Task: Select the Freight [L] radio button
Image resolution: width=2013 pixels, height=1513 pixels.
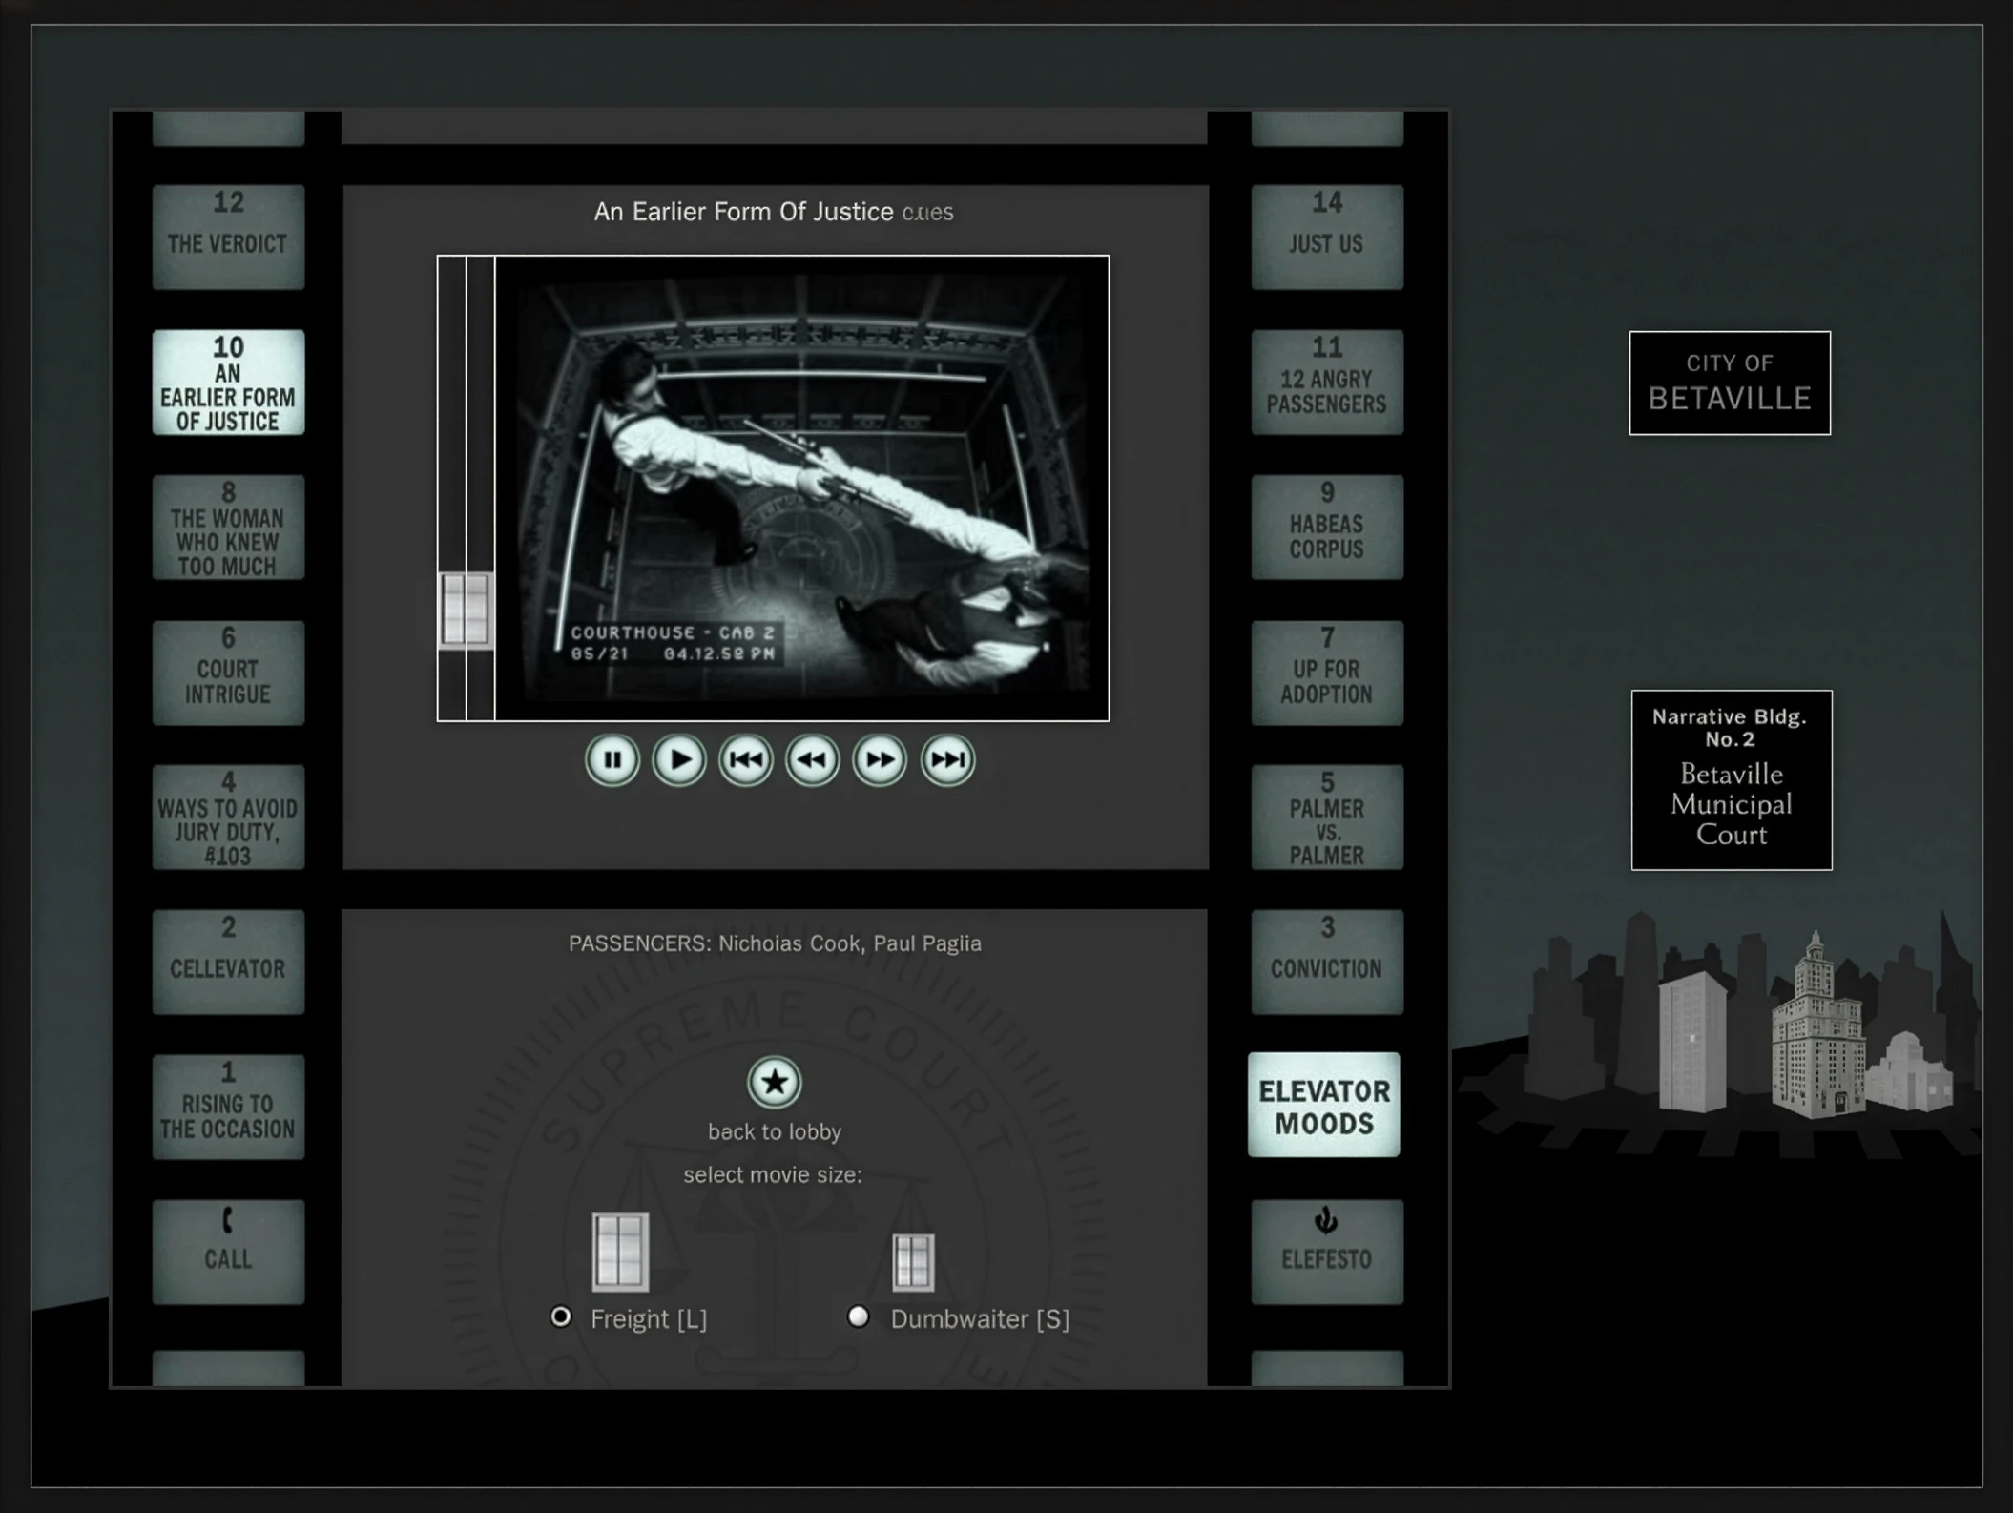Action: click(x=561, y=1316)
